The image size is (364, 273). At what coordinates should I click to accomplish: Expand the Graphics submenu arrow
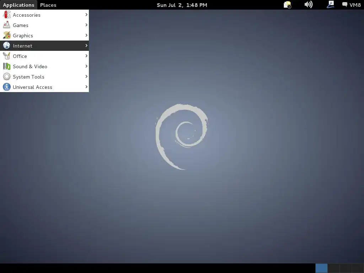pyautogui.click(x=86, y=35)
